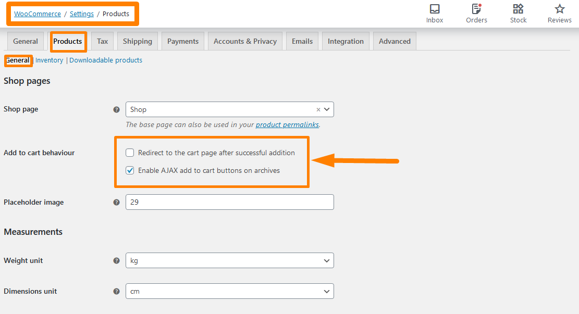
Task: Open the Weight unit dropdown
Action: coord(230,260)
